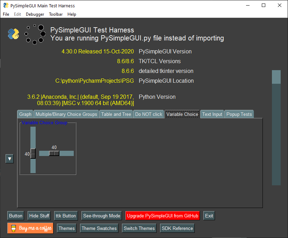Click the horizontal slider handle at 40

tap(54, 153)
